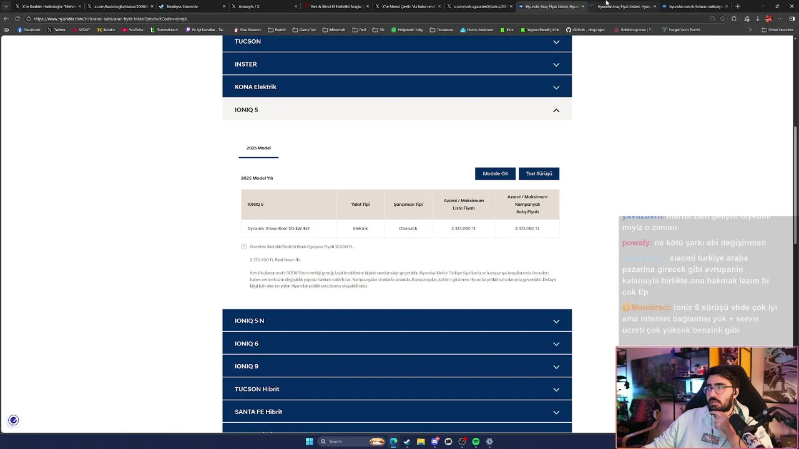Click the taskbar Search box
The image size is (799, 449).
pos(351,442)
